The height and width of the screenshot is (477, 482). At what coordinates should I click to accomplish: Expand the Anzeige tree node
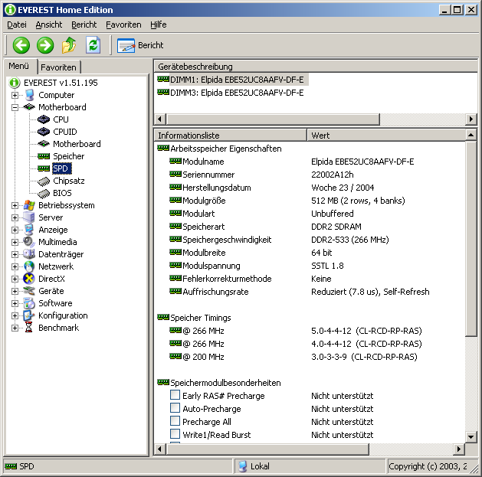15,230
